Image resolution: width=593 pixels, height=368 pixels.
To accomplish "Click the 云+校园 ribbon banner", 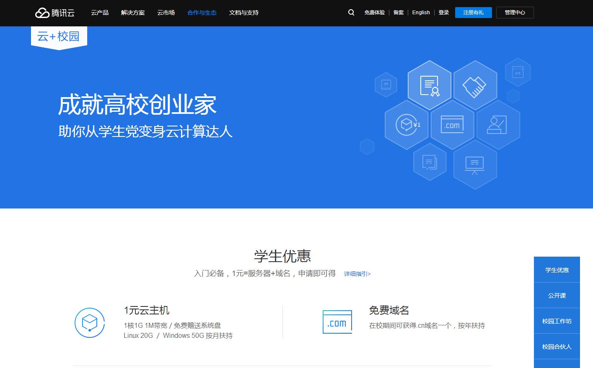I will (59, 35).
